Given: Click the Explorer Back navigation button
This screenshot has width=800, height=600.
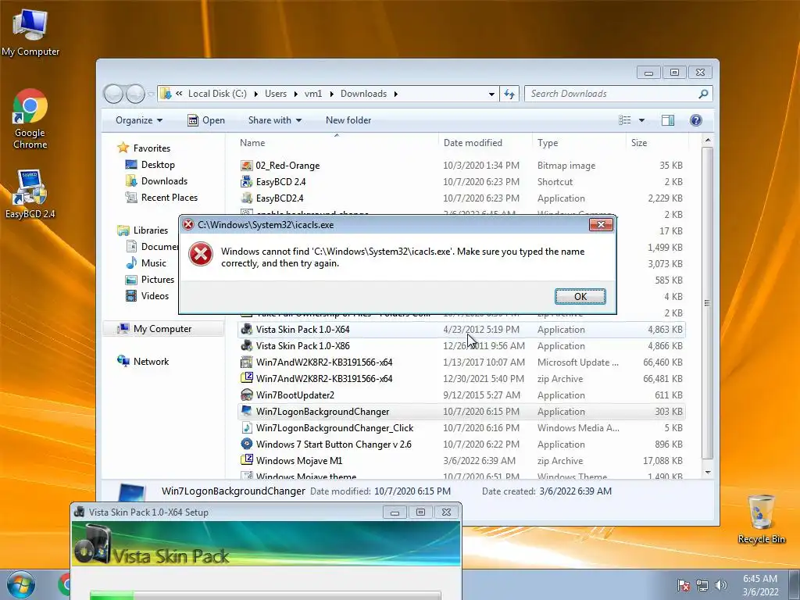Looking at the screenshot, I should pos(113,94).
